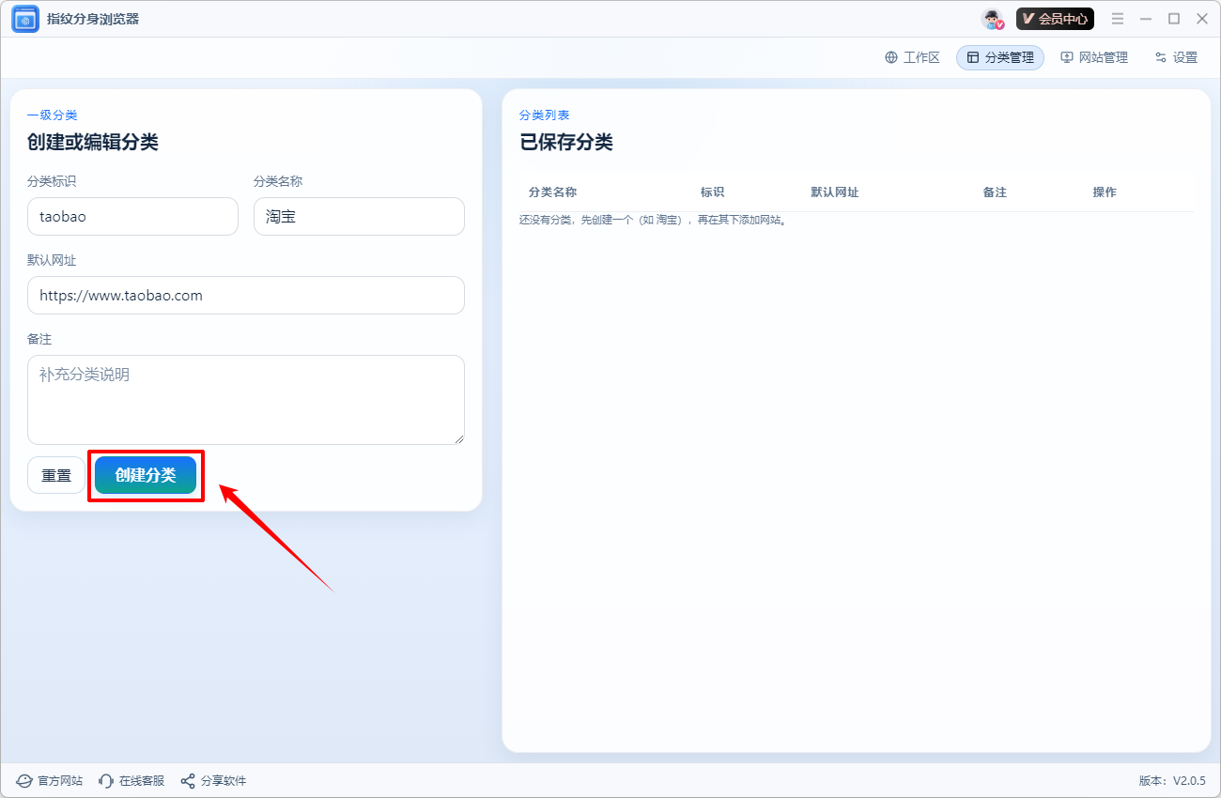Viewport: 1221px width, 798px height.
Task: Switch to the 网站管理 tab
Action: (1094, 57)
